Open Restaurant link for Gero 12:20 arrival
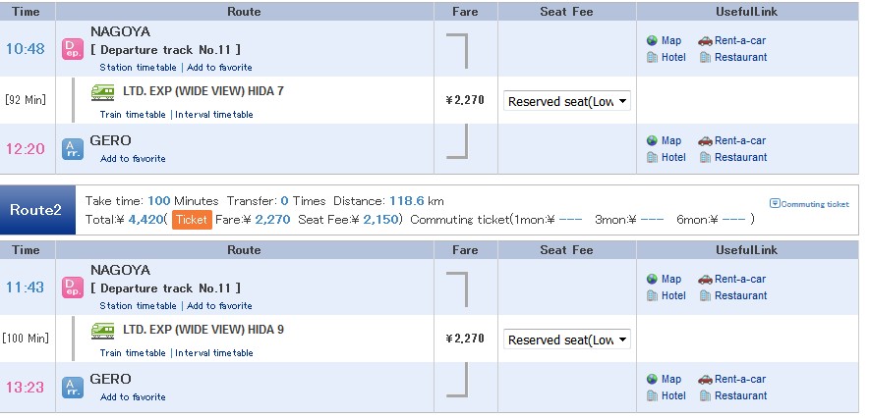 pyautogui.click(x=741, y=157)
